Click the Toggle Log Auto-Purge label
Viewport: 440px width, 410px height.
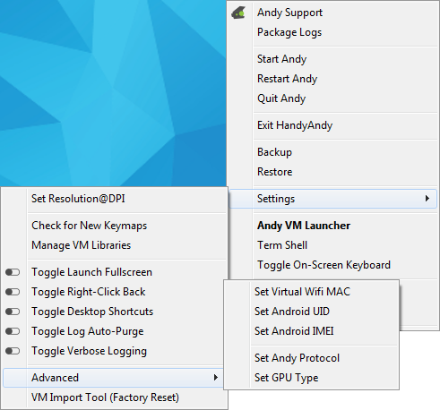click(88, 331)
